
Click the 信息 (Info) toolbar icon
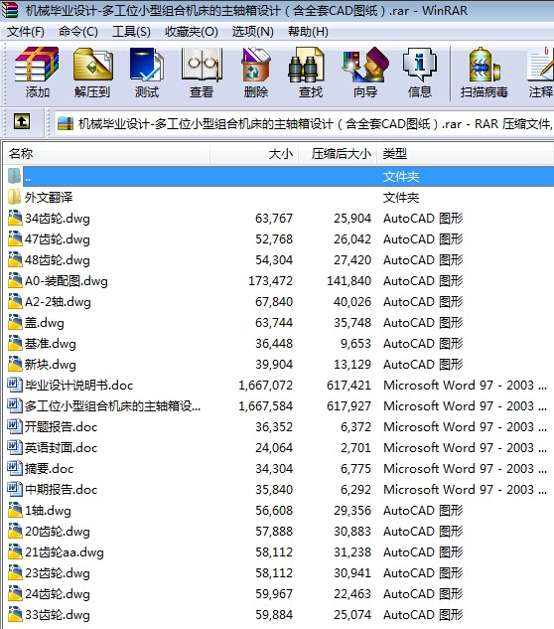click(x=419, y=65)
